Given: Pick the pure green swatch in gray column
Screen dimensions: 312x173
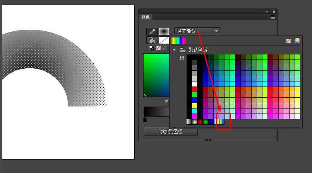Looking at the screenshot, I should [194, 95].
